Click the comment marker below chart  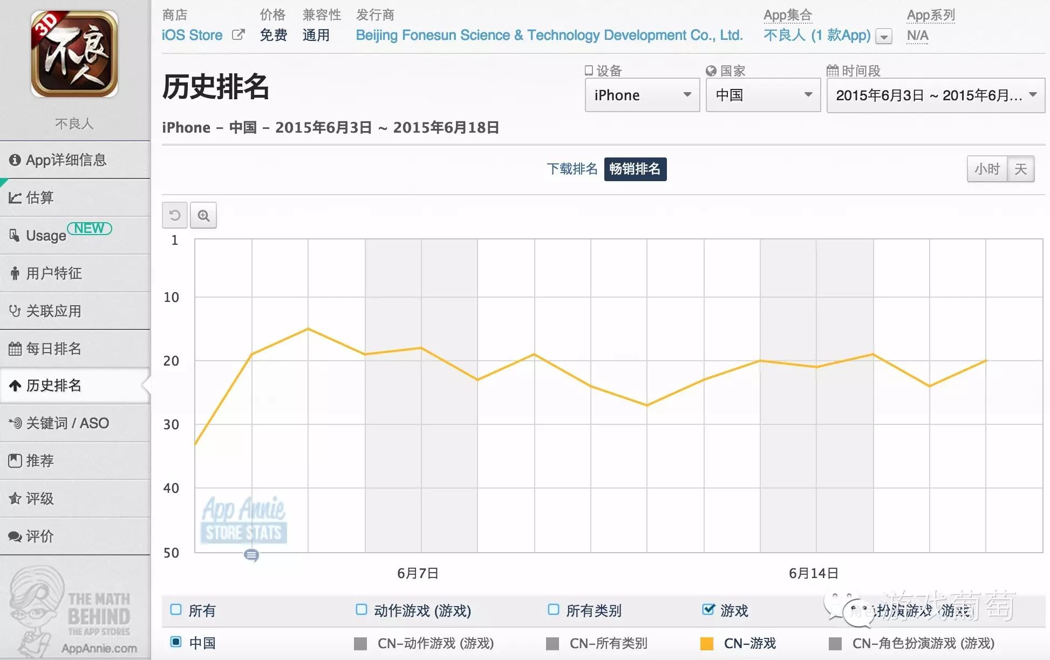(x=251, y=555)
